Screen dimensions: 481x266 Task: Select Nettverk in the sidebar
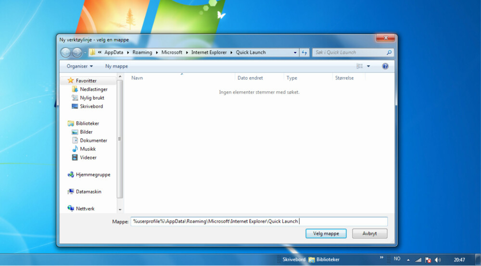[x=85, y=209]
